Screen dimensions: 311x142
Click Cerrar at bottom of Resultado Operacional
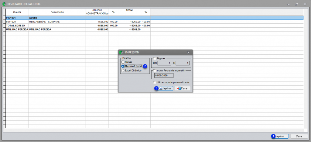click(299, 137)
